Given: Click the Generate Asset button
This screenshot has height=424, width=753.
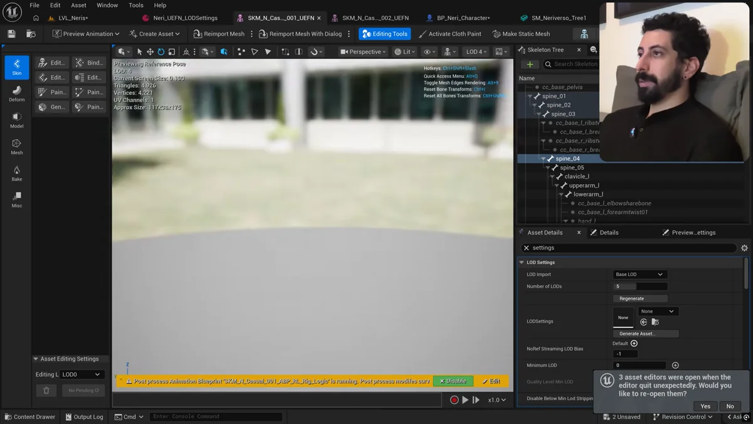Looking at the screenshot, I should click(x=646, y=334).
